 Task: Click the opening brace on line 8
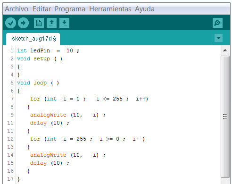pos(28,107)
